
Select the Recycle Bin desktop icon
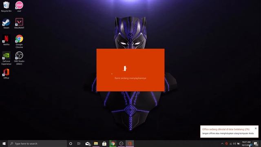tap(6, 7)
